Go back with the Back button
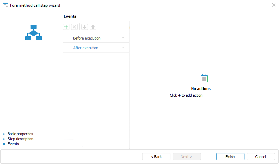The image size is (279, 164). (x=156, y=157)
